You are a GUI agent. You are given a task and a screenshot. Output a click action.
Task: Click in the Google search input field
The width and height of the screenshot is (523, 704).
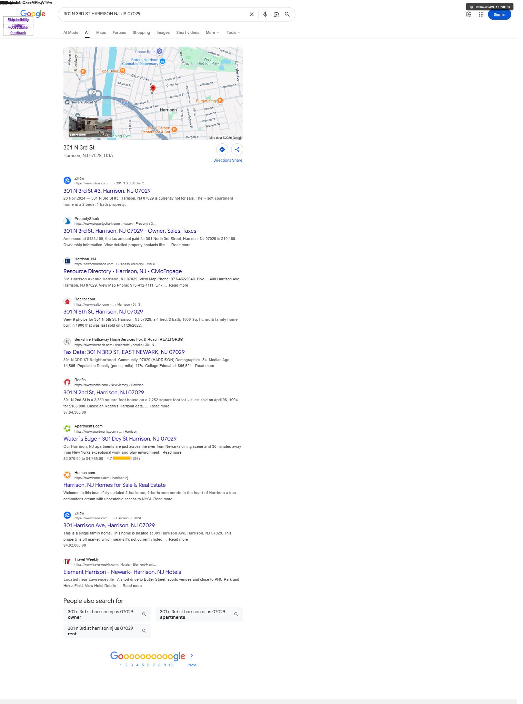pyautogui.click(x=153, y=14)
